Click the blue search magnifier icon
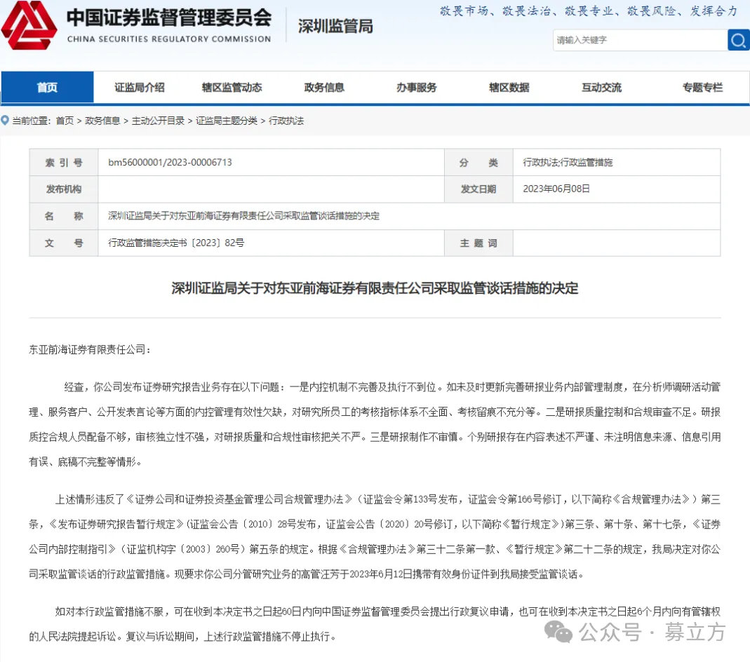The image size is (750, 662). (x=738, y=40)
